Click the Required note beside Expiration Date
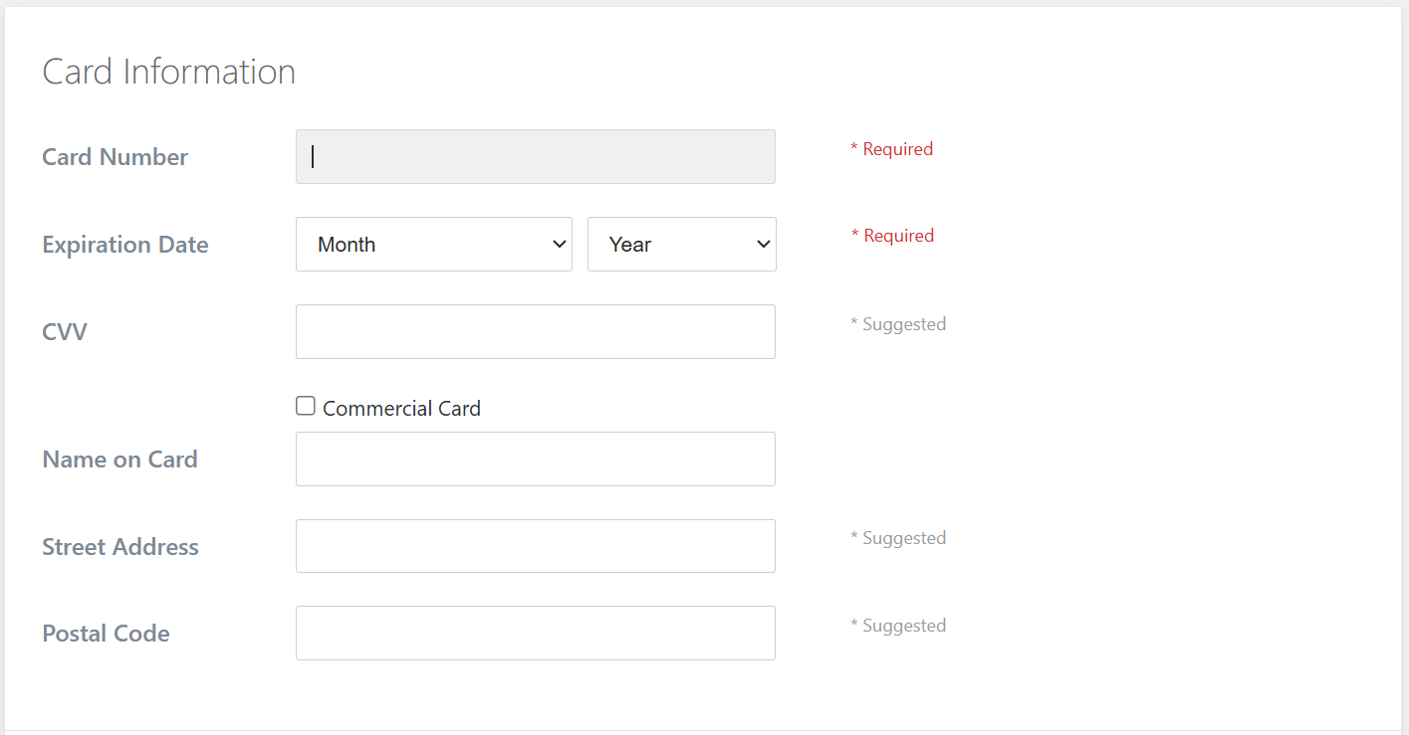Image resolution: width=1409 pixels, height=735 pixels. click(892, 236)
